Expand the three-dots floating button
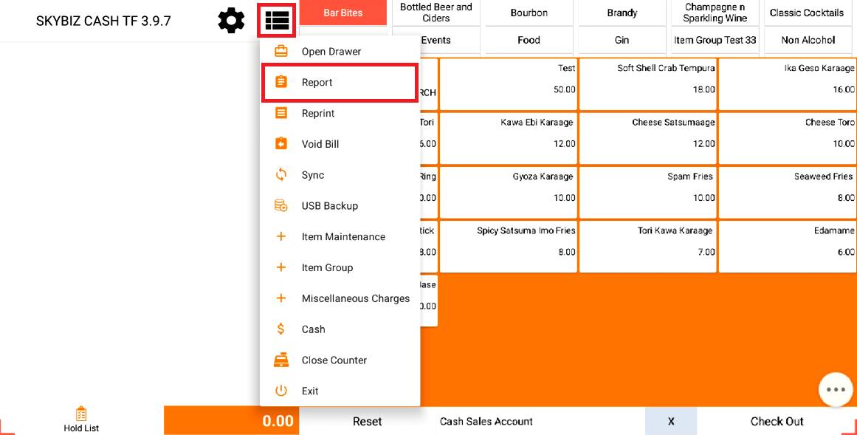This screenshot has height=435, width=857. coord(836,389)
